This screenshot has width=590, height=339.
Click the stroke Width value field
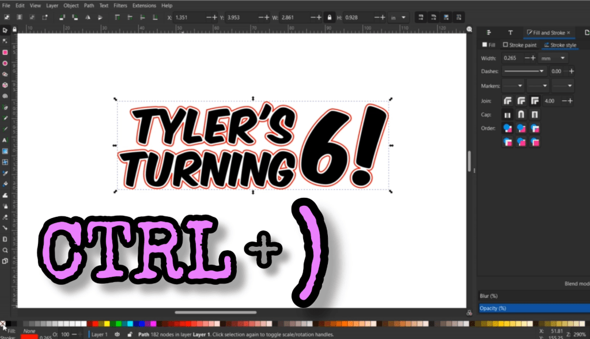coord(511,58)
